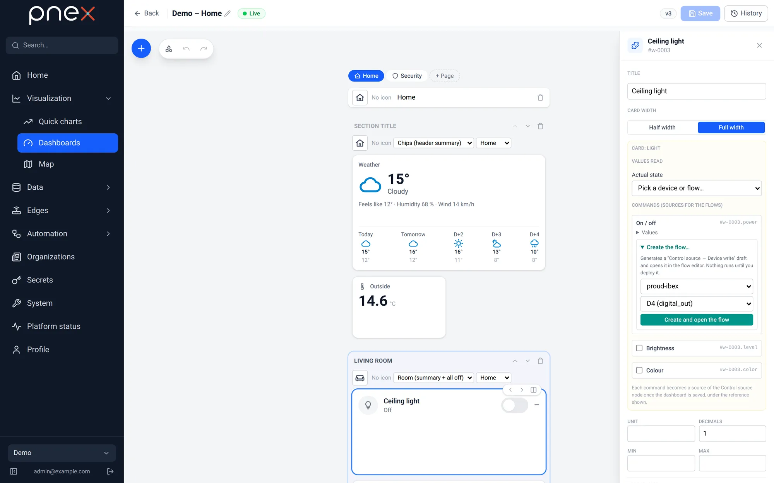774x483 pixels.
Task: Open Quick charts in the sidebar
Action: point(68,122)
